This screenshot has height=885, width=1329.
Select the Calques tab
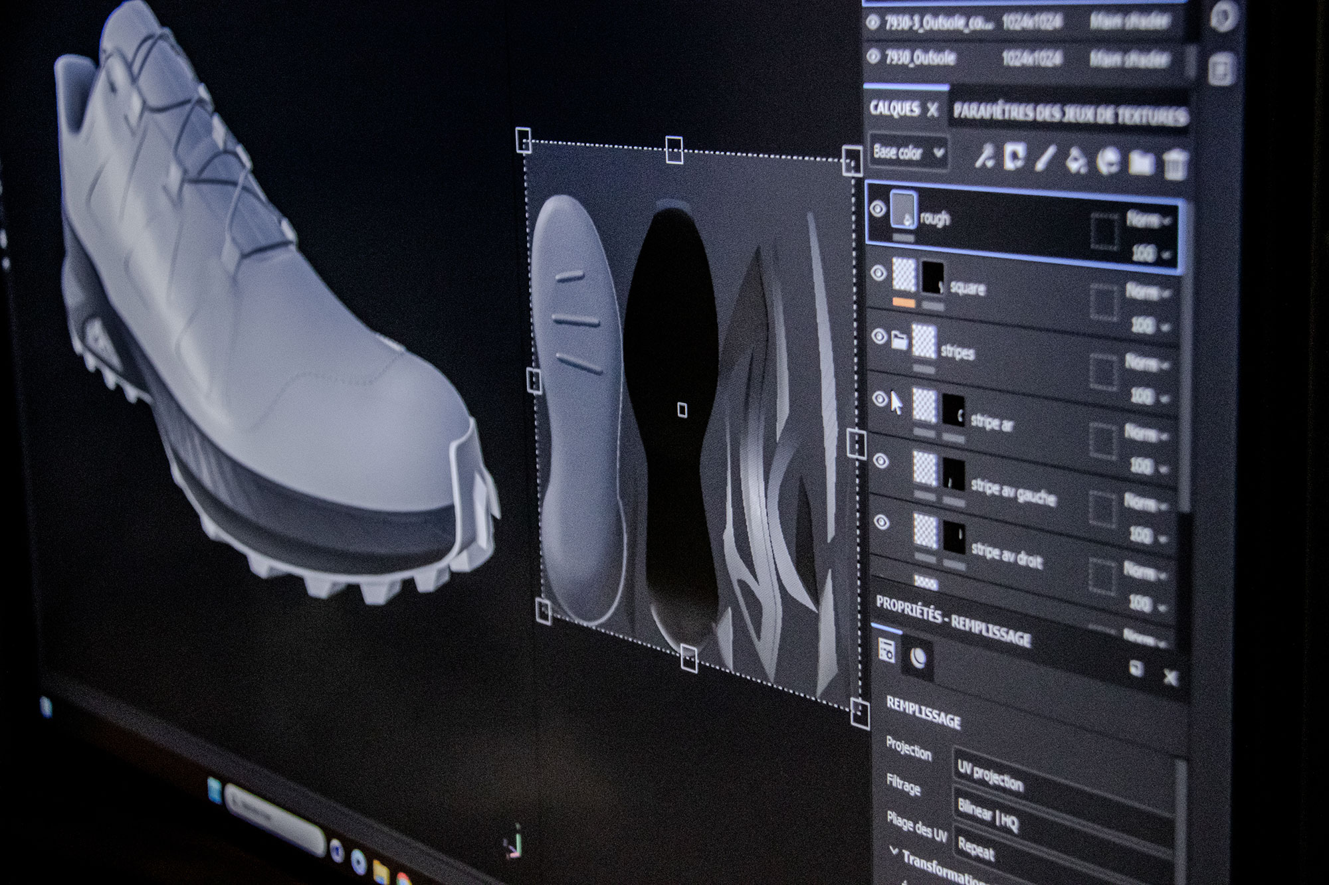(x=894, y=109)
